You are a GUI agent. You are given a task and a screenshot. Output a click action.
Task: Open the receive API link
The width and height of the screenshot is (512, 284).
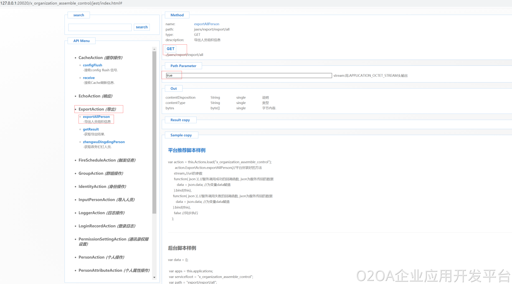point(89,78)
